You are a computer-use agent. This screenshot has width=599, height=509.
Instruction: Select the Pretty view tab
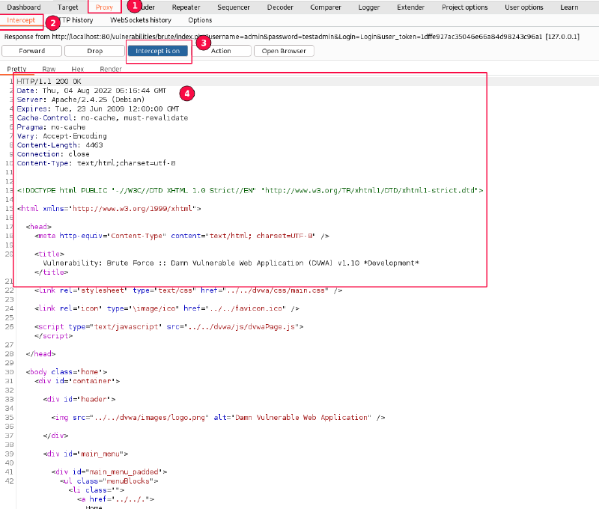click(16, 69)
